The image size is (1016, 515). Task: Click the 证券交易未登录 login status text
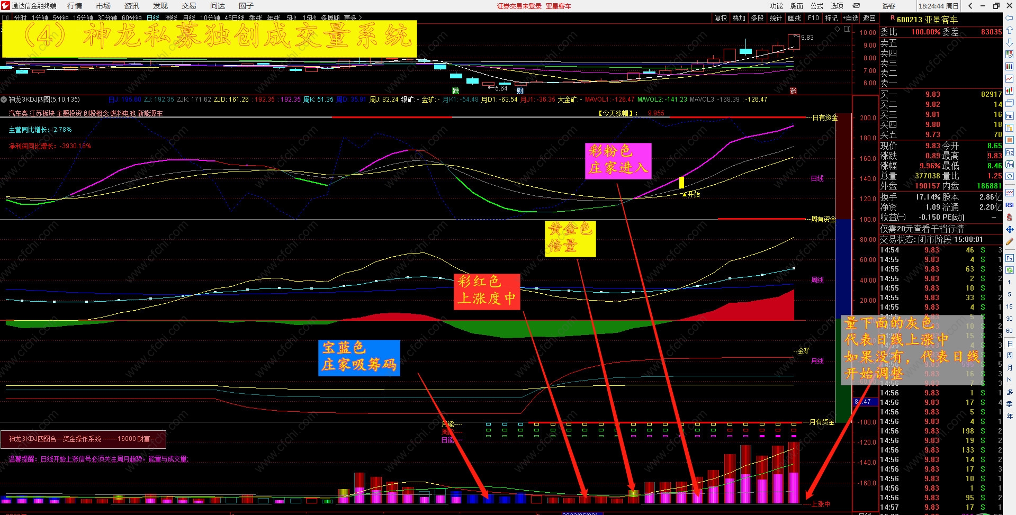519,6
